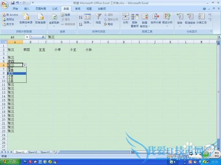221x165 pixels.
Task: Open the Name Box dropdown arrow
Action: [x=27, y=37]
